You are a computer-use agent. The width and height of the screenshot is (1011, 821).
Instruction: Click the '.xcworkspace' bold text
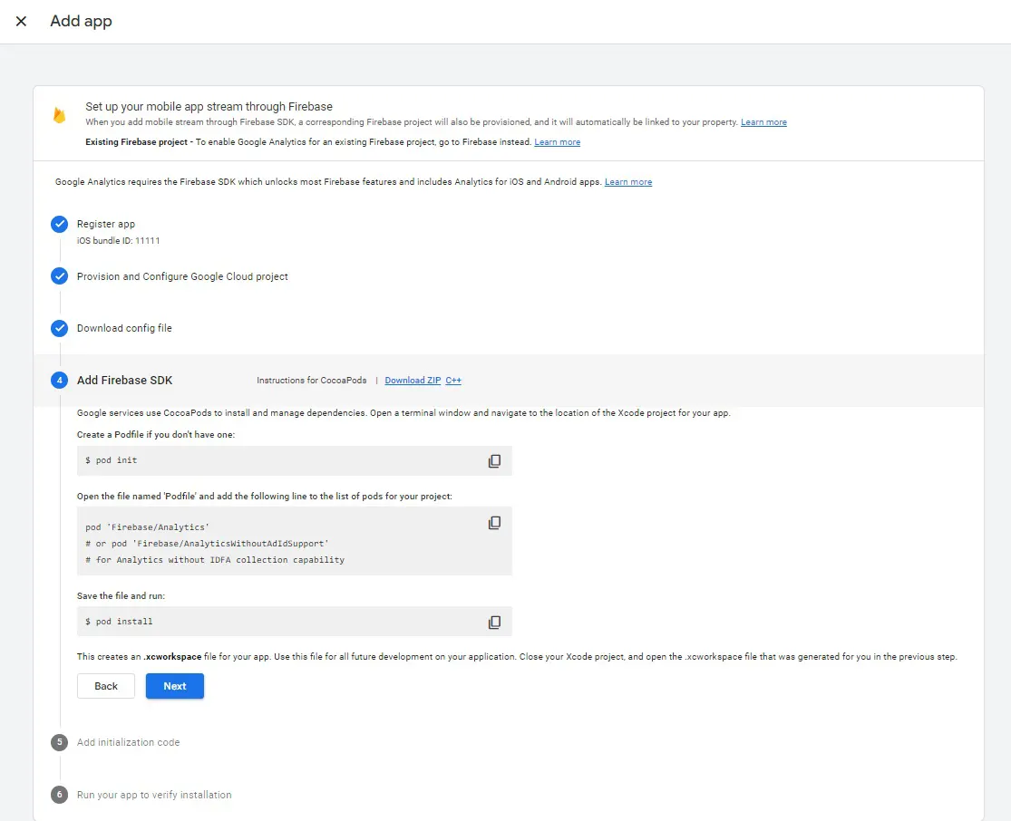pos(172,657)
